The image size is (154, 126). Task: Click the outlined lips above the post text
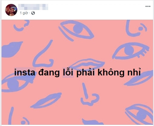click(87, 64)
